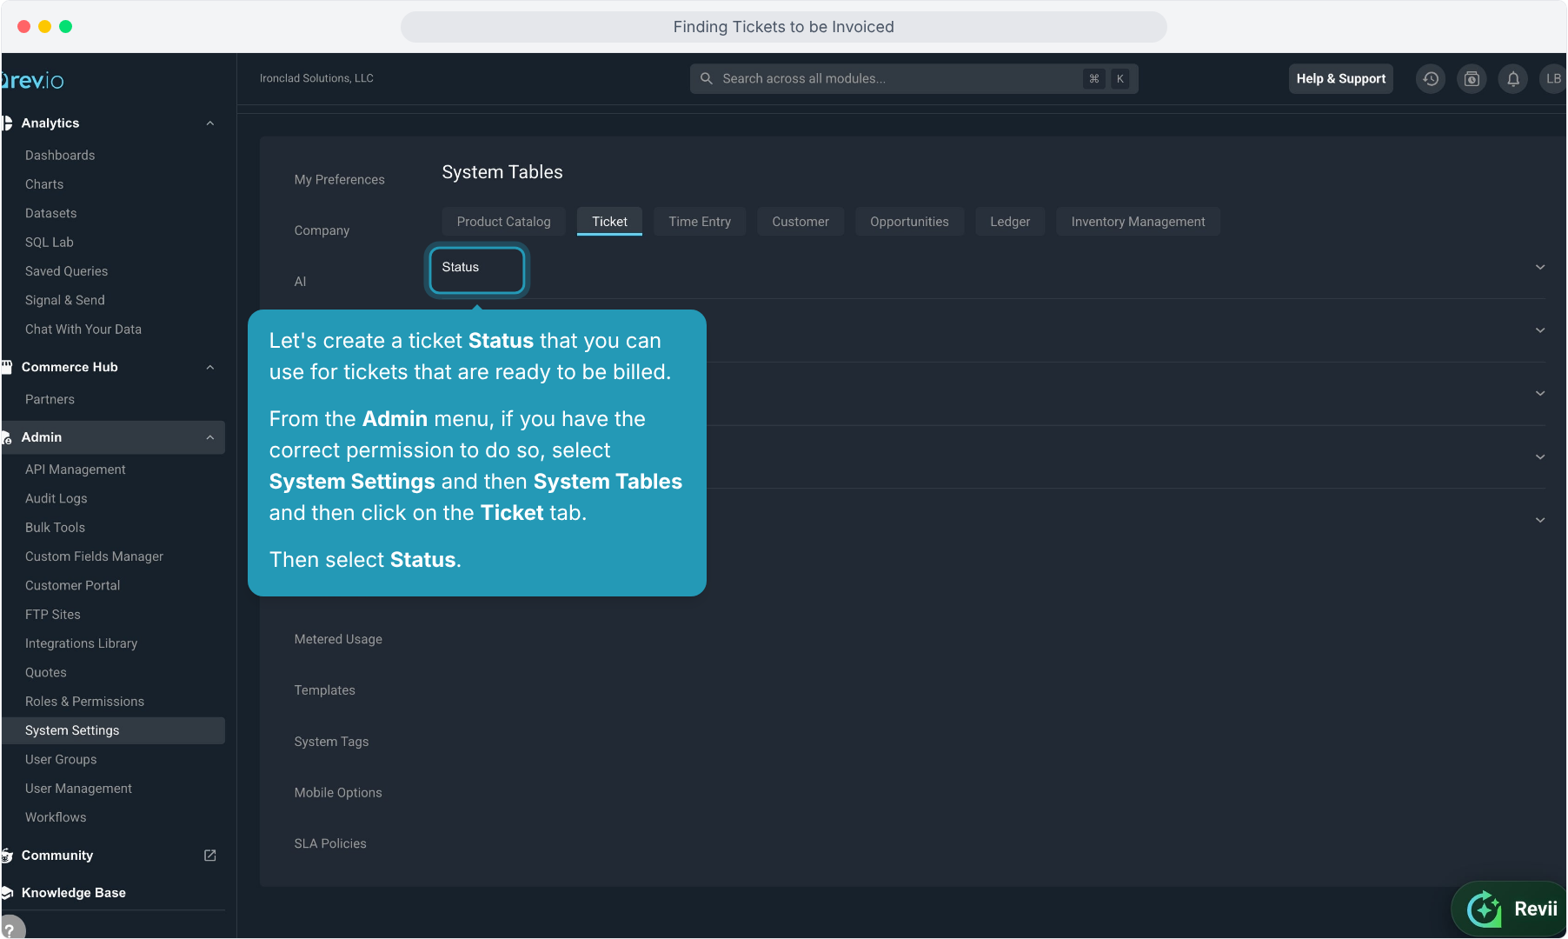Open Roles & Permissions page

(84, 702)
